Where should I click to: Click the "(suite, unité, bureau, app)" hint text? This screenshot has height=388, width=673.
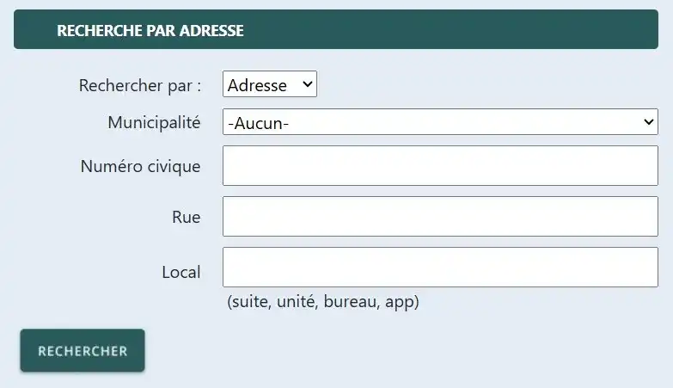[x=322, y=302]
